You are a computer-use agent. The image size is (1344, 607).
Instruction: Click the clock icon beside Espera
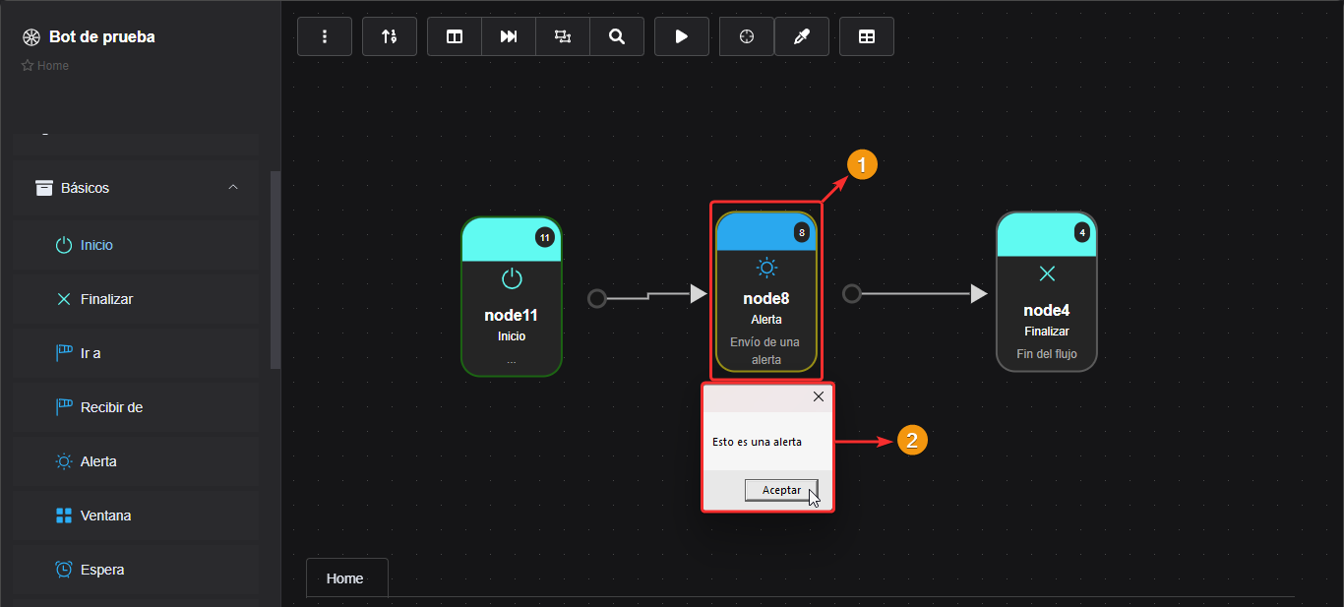(x=64, y=570)
